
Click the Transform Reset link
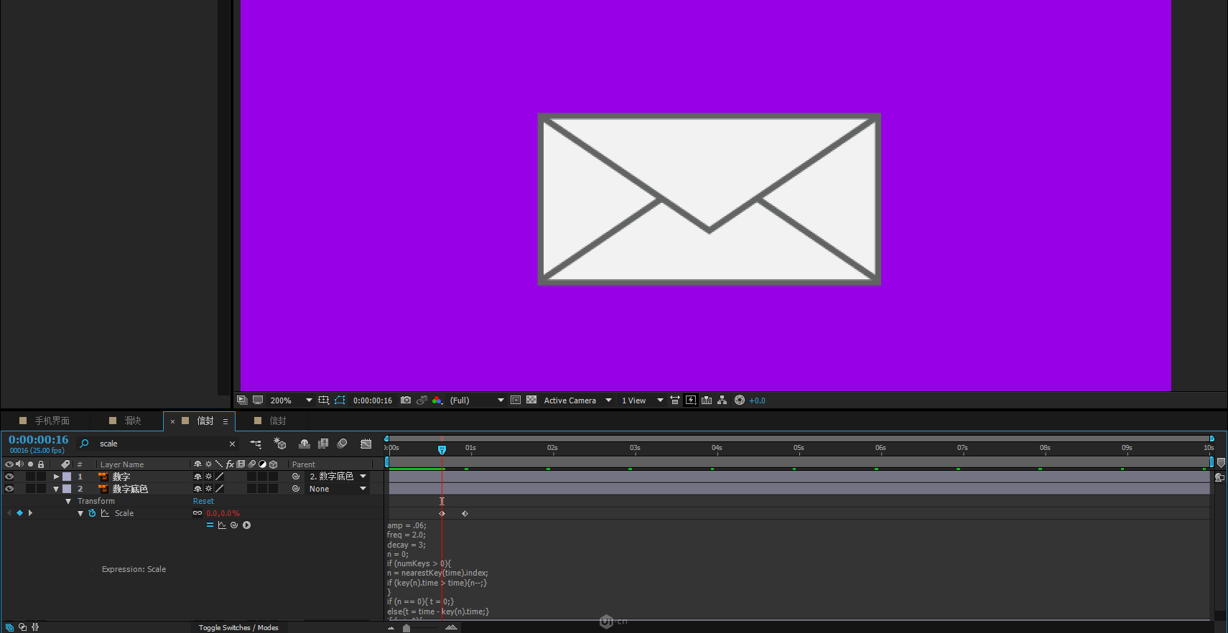[x=203, y=501]
